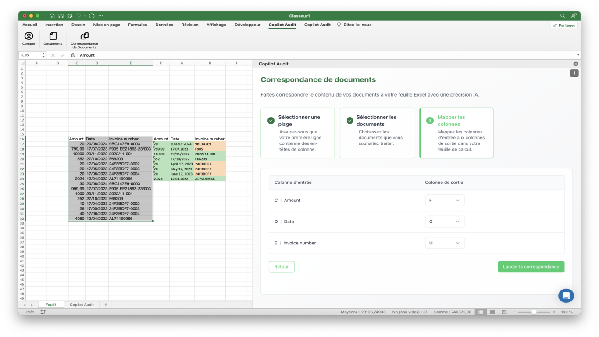Click the zoom out minus icon
The image size is (599, 337).
pos(514,312)
